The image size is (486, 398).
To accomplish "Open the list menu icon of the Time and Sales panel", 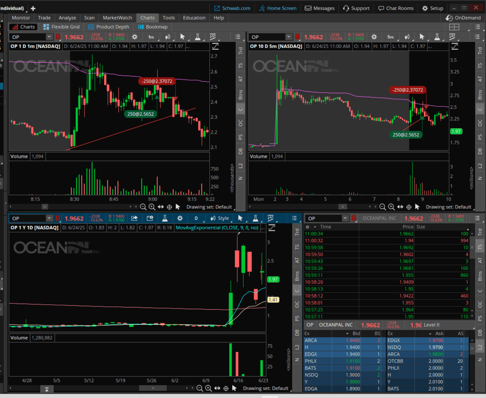I will (x=477, y=218).
